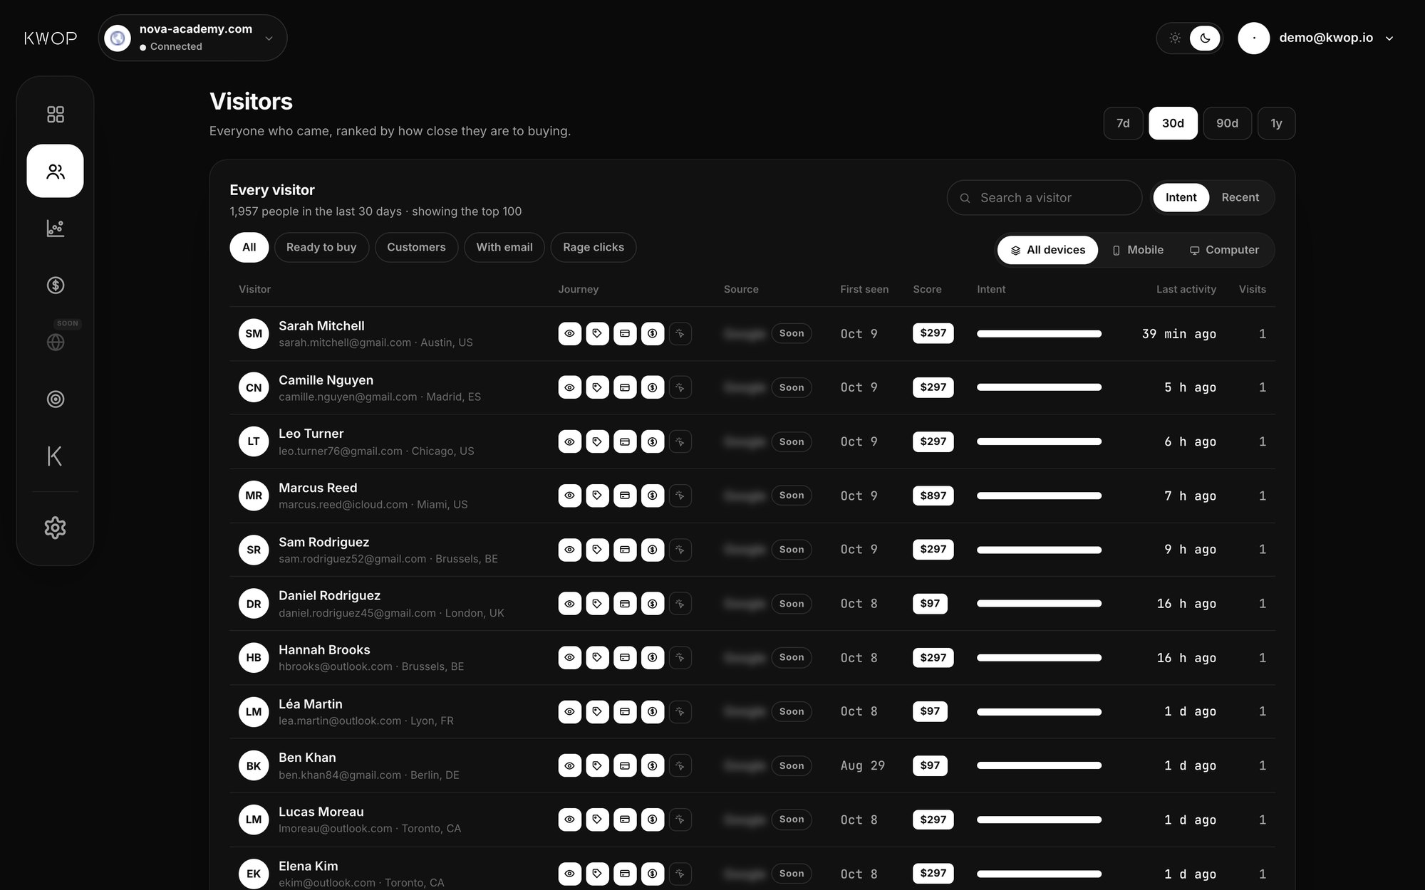Click the Soon source badge for Lucas Moreau

coord(791,820)
